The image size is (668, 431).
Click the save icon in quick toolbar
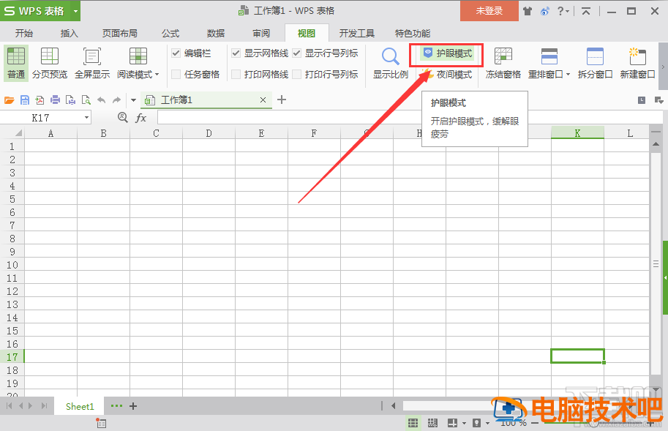tap(25, 100)
